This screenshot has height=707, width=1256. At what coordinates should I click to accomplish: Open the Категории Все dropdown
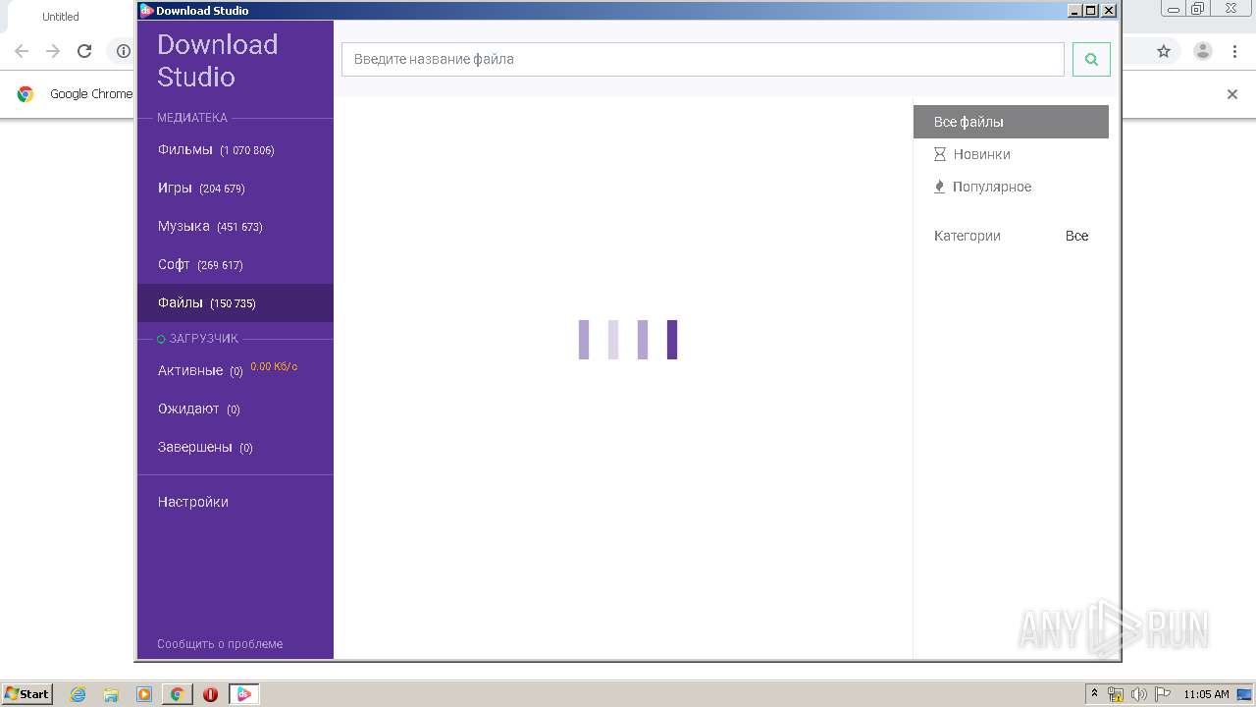click(1076, 236)
